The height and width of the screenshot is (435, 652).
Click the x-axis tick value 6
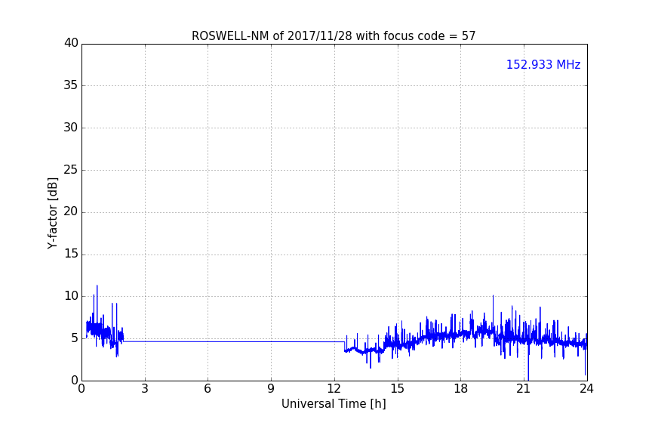click(x=208, y=389)
